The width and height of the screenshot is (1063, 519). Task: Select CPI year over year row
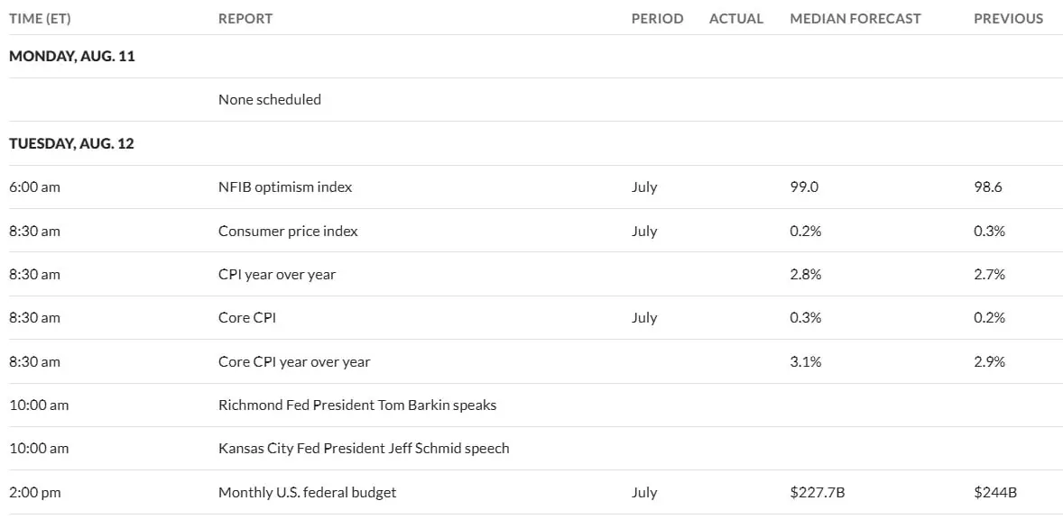pos(531,274)
